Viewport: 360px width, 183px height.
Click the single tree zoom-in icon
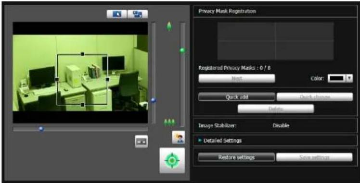(x=169, y=26)
